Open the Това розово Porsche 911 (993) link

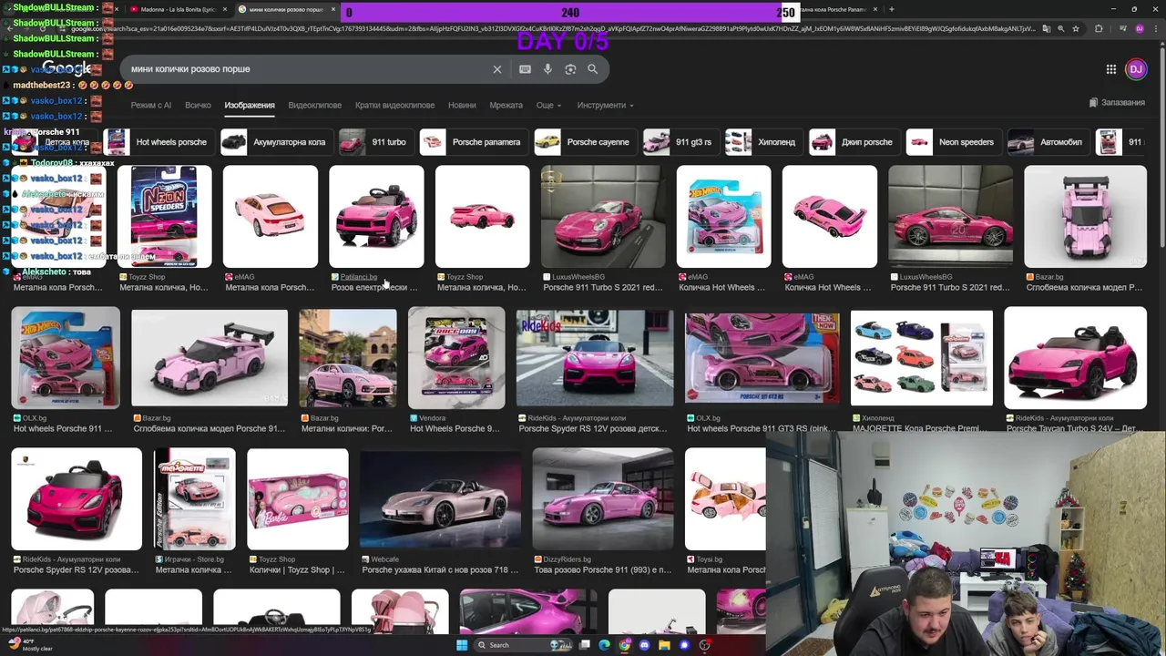point(603,569)
